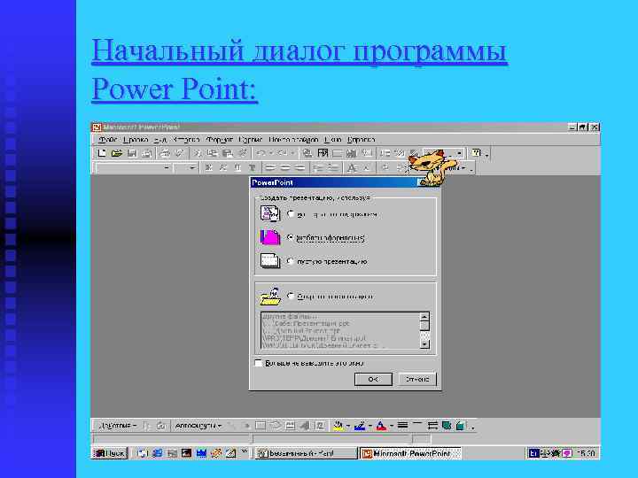Center text with the formatting toolbar icon
This screenshot has width=638, height=478.
click(x=285, y=167)
